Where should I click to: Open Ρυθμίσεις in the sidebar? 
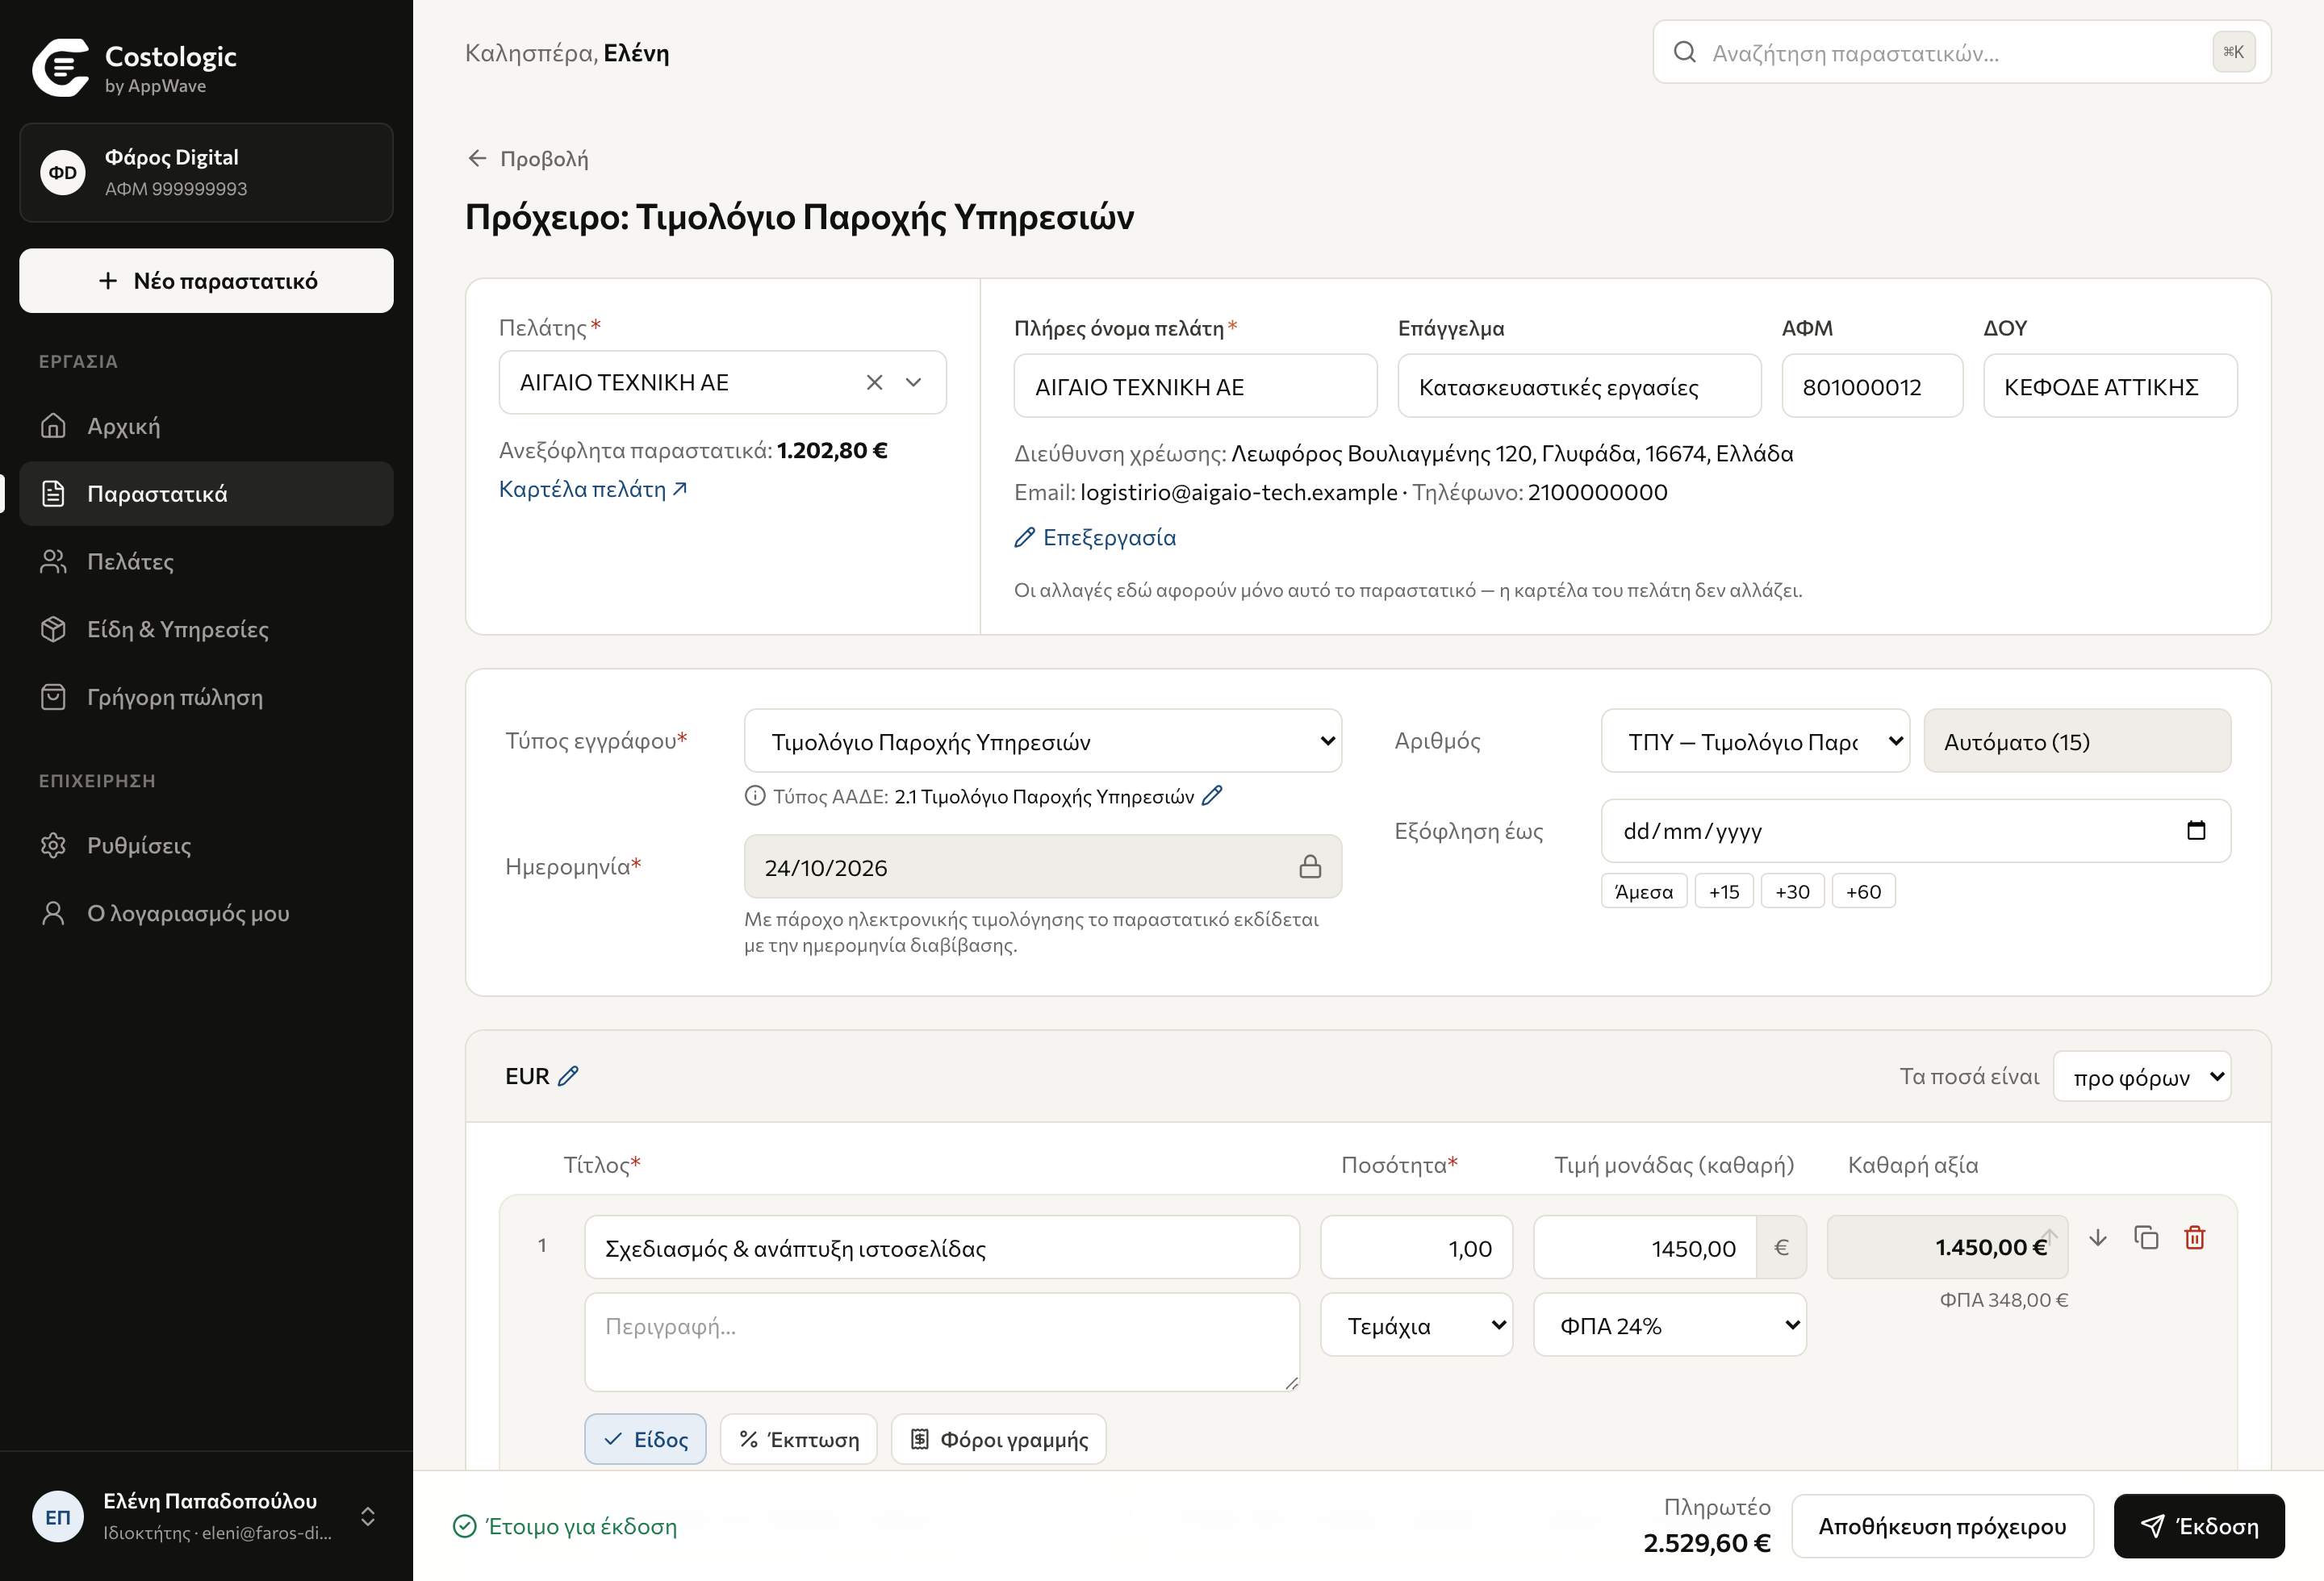click(x=206, y=845)
